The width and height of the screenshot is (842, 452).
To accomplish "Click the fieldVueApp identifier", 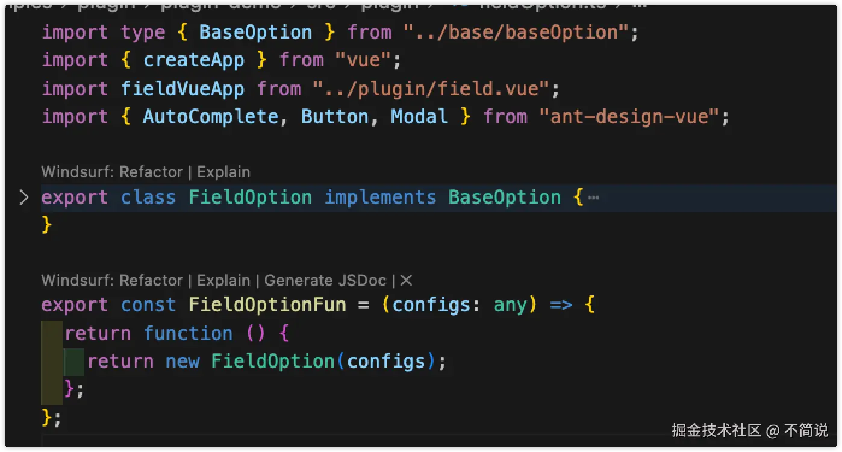I will click(x=182, y=89).
